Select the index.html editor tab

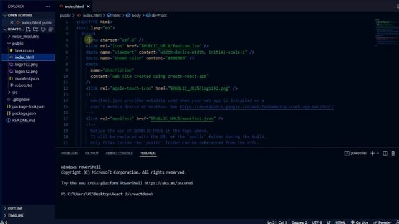point(74,6)
